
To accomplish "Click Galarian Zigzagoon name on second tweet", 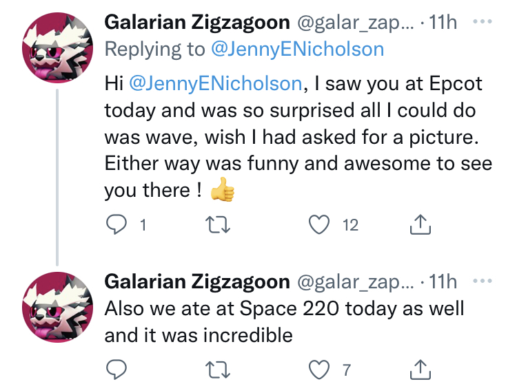I will (196, 282).
